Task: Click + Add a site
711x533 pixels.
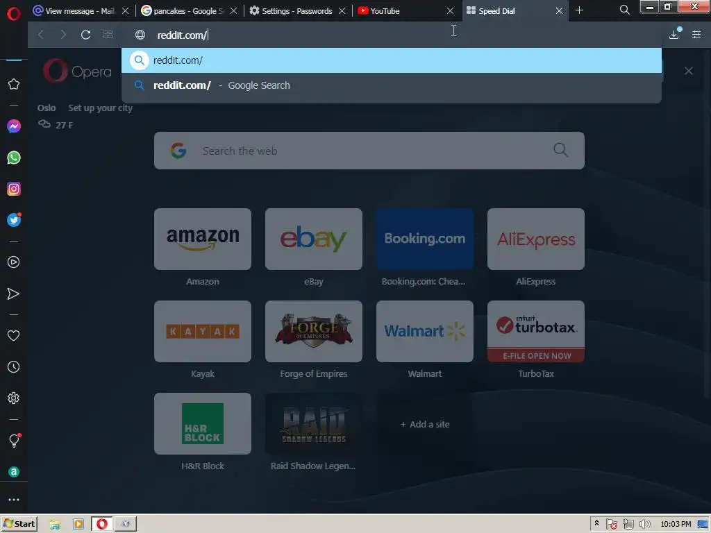Action: [425, 424]
